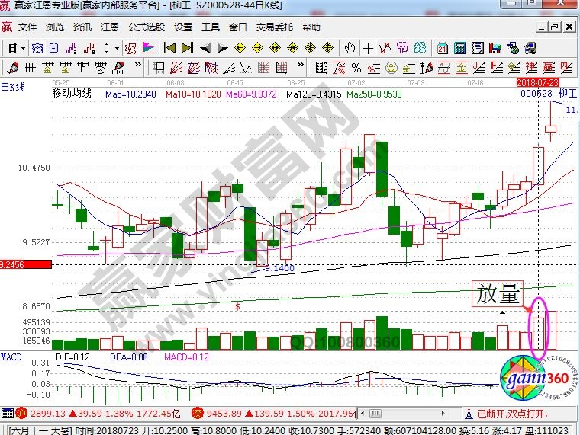The width and height of the screenshot is (580, 435).
Task: Expand the period type dropdown arrow
Action: (x=24, y=48)
